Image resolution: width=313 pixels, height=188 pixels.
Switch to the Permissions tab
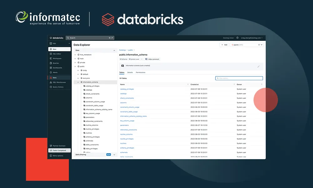tap(141, 72)
